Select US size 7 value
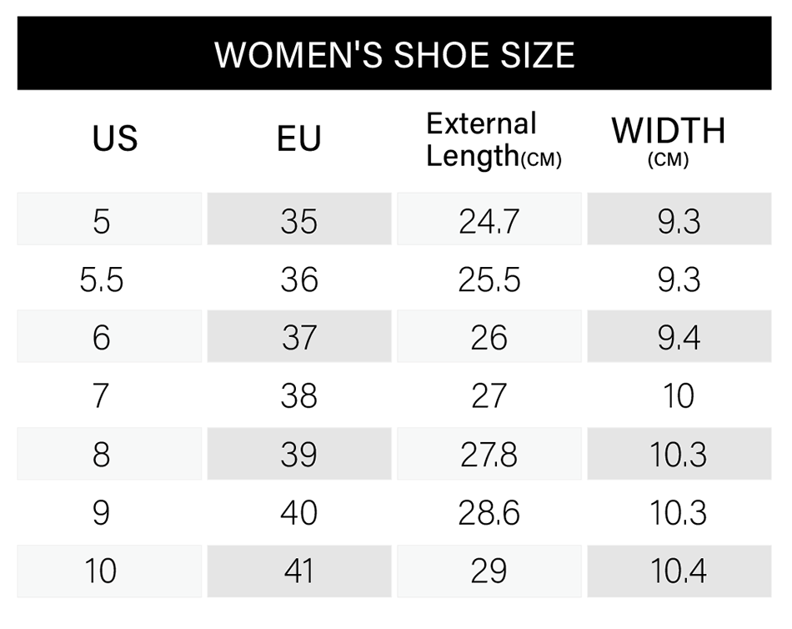 [101, 396]
